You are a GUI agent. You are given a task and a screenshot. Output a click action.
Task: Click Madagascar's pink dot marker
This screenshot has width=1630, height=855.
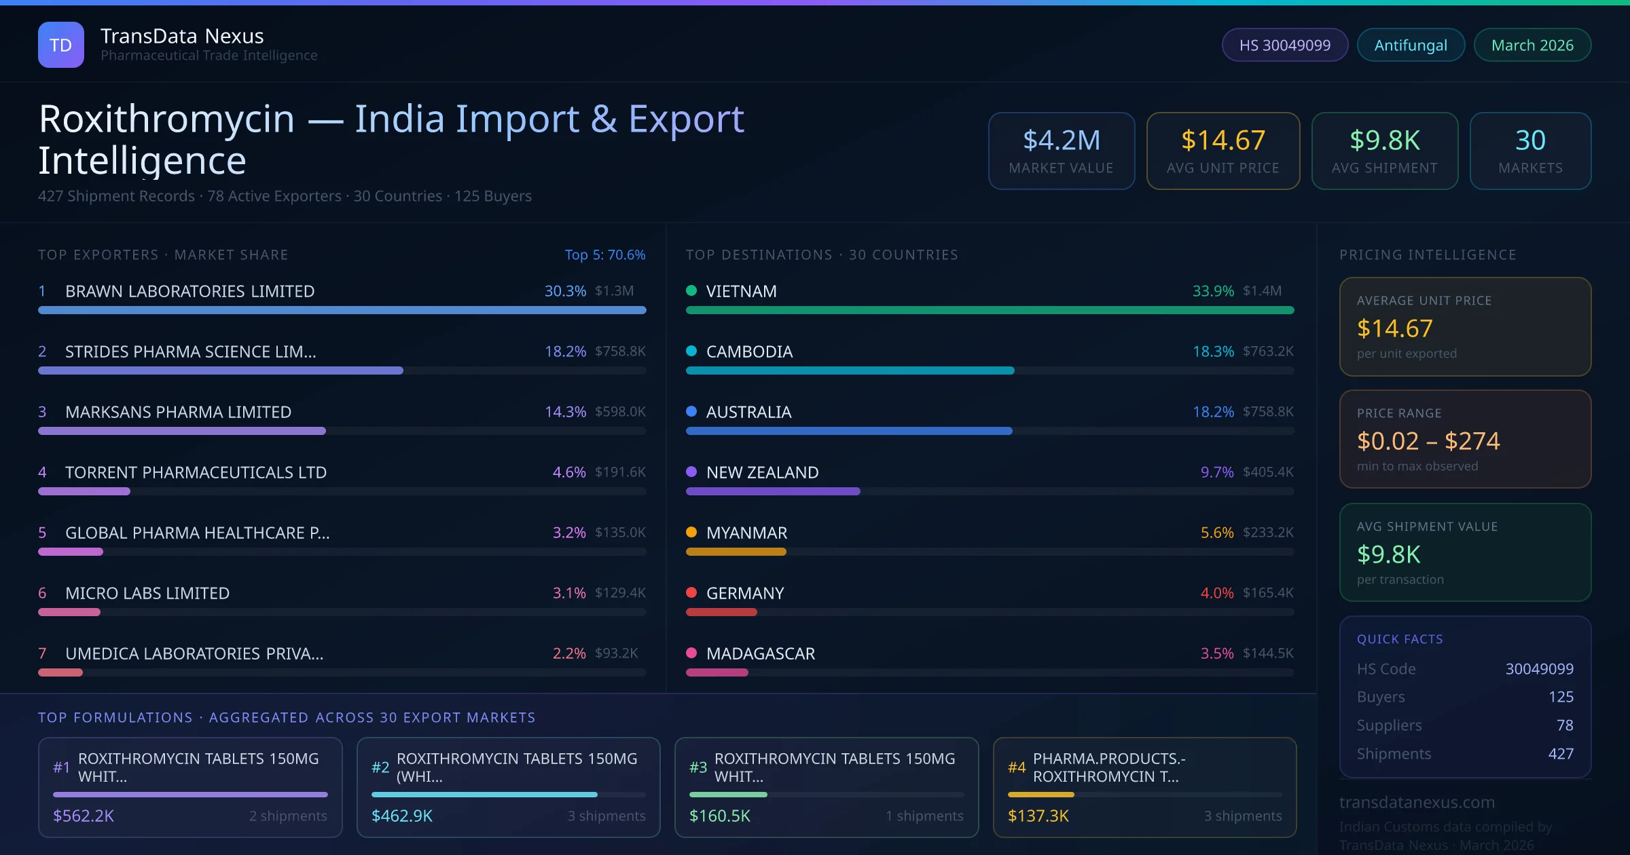(x=691, y=653)
